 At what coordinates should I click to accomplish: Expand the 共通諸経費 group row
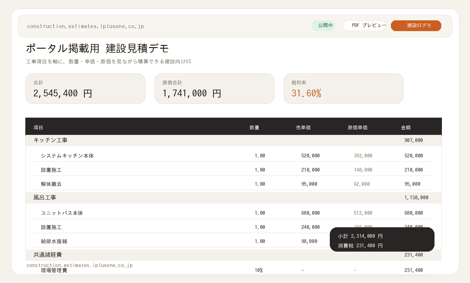(48, 255)
